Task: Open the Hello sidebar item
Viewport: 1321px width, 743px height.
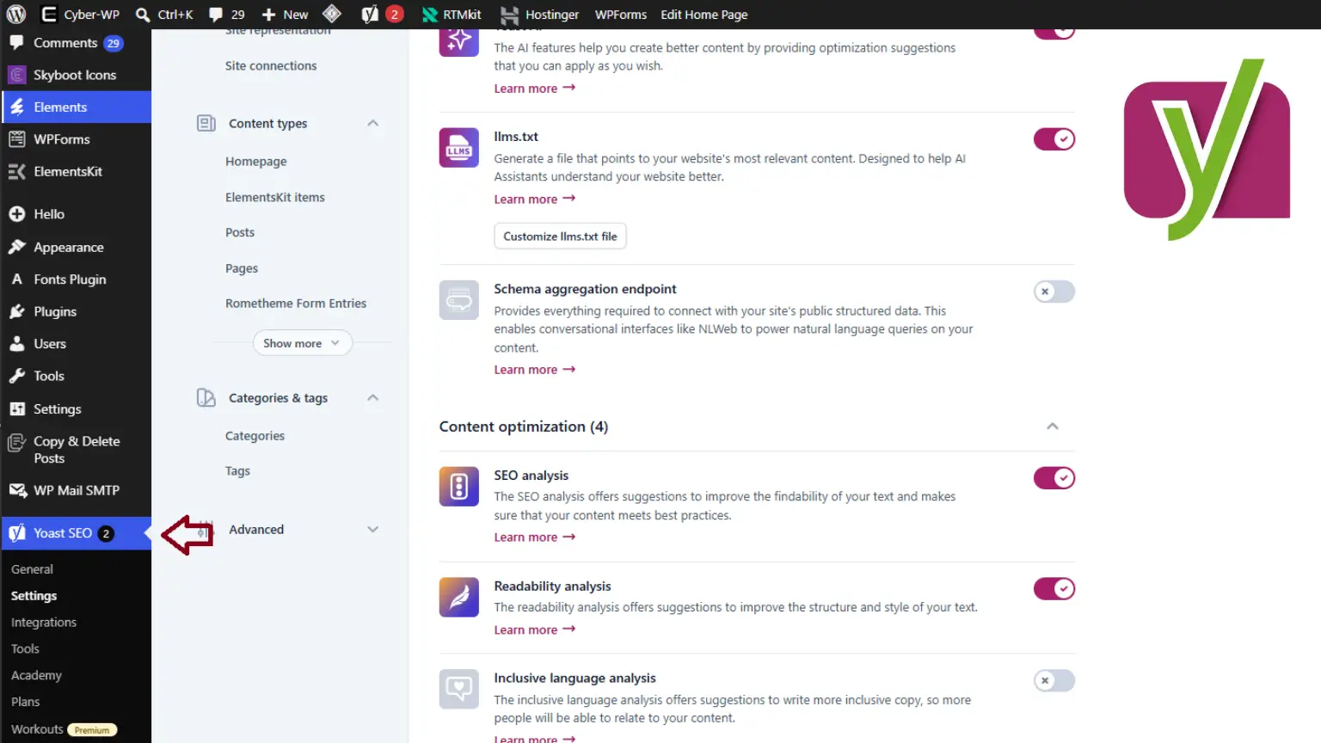Action: (x=76, y=214)
